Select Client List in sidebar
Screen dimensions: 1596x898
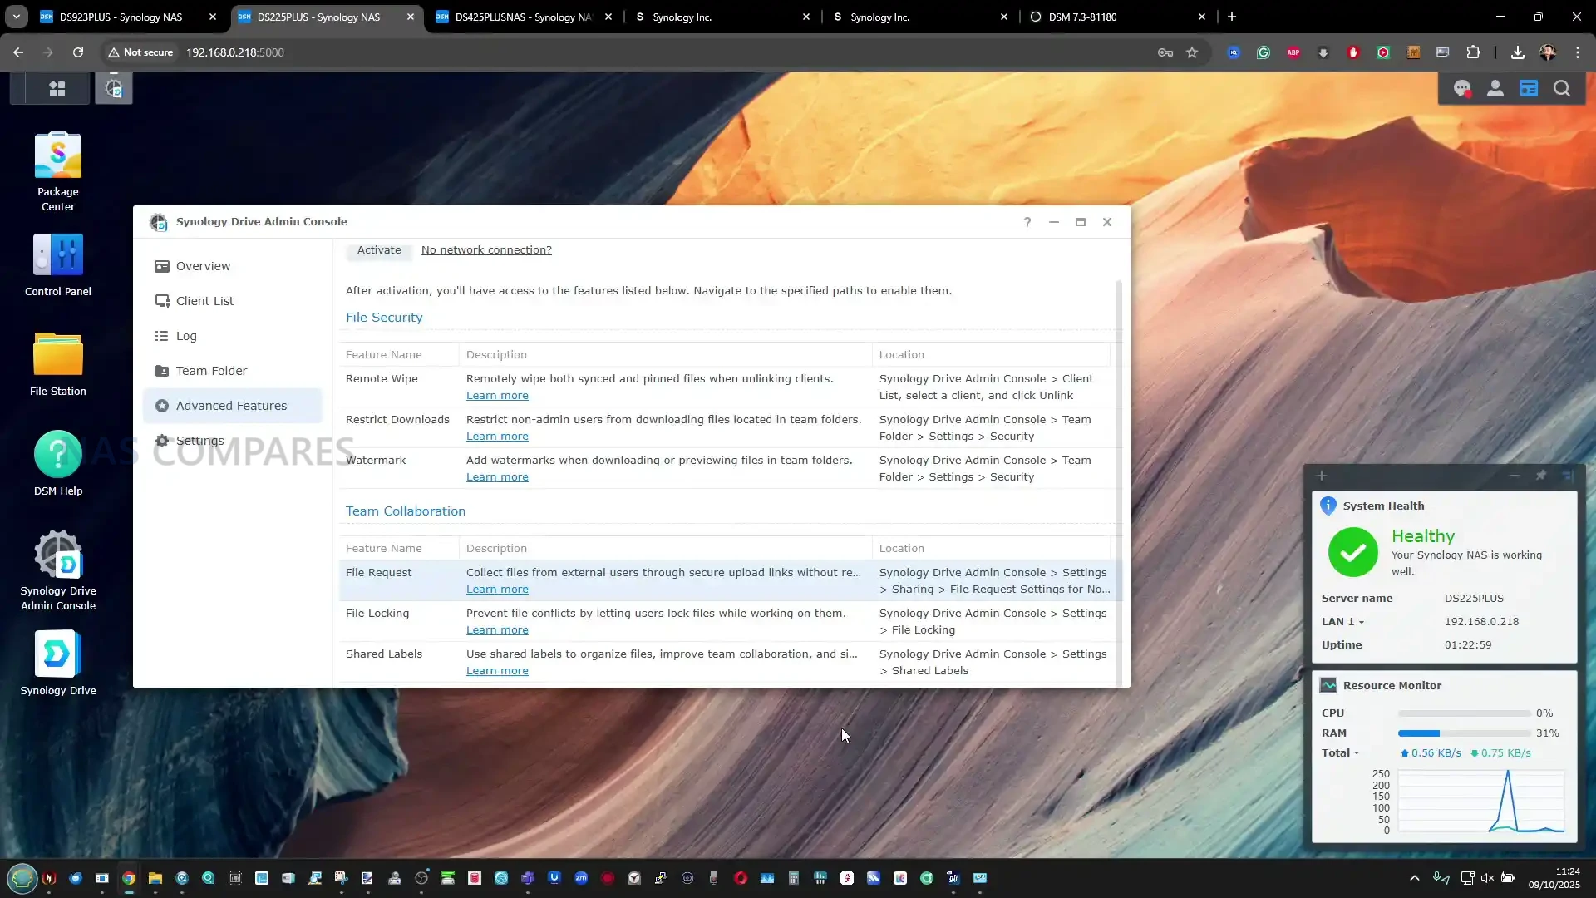coord(204,301)
